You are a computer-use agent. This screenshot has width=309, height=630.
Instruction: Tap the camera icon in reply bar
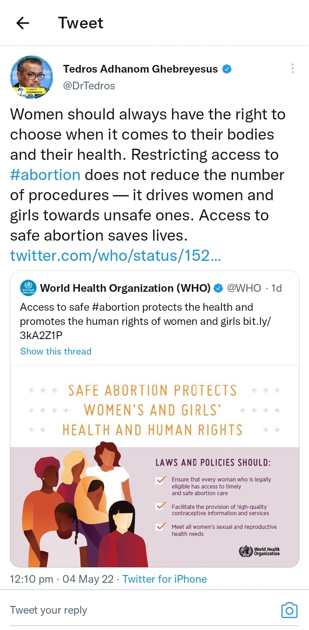click(x=289, y=610)
